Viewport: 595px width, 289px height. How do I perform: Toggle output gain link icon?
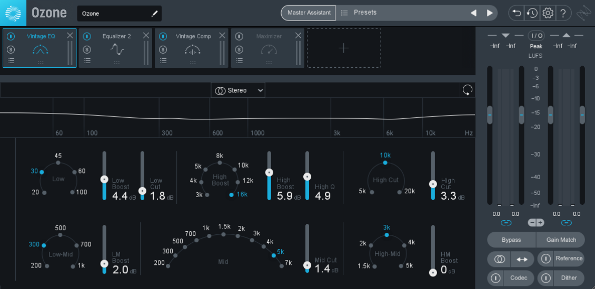[x=567, y=223]
